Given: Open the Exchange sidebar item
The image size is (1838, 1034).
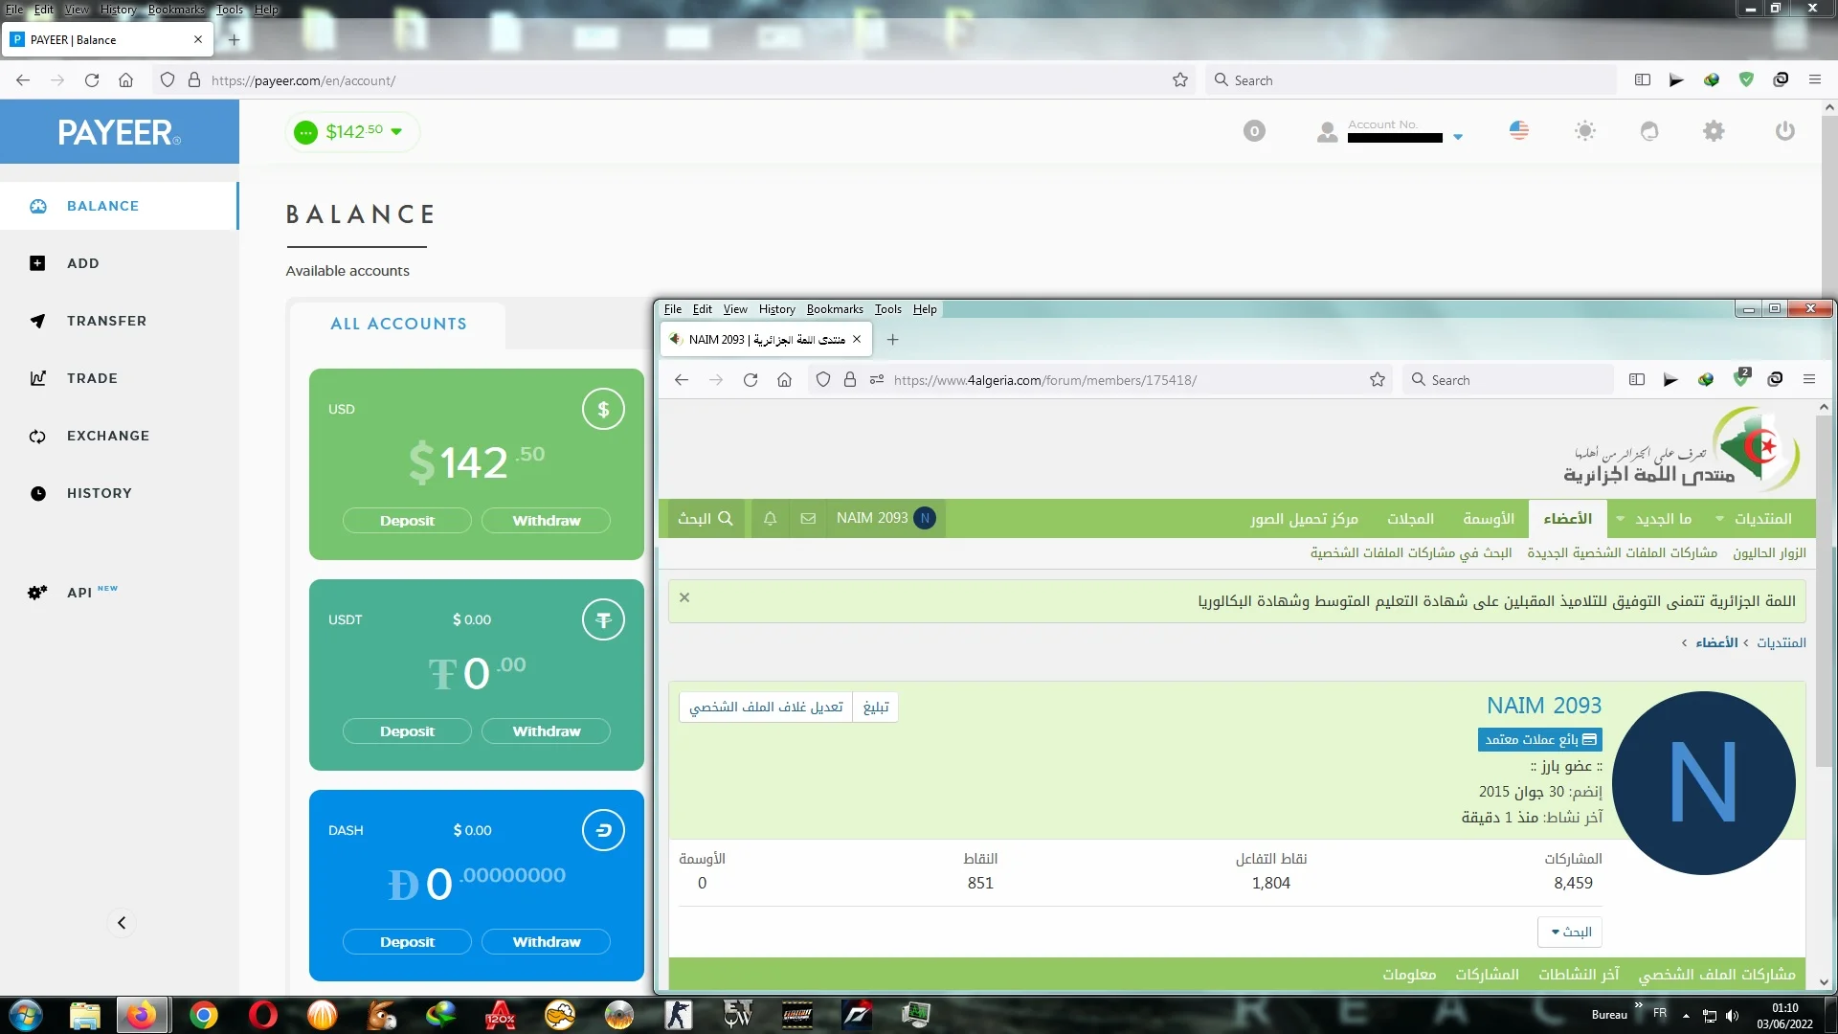Looking at the screenshot, I should pos(107,436).
